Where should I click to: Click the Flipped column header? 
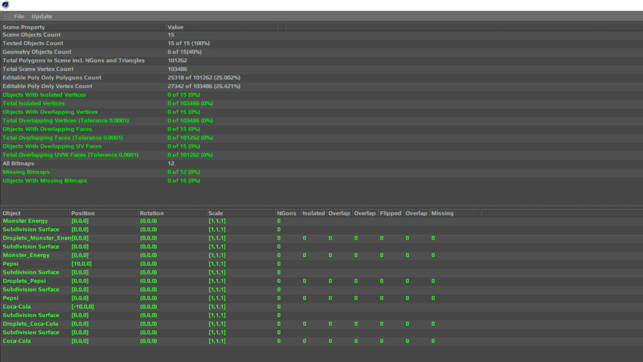click(390, 213)
